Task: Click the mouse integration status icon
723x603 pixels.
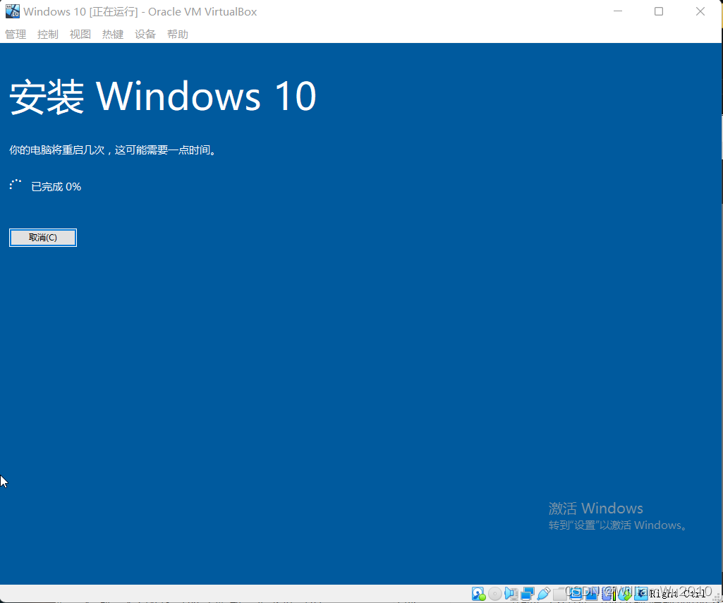Action: 624,594
